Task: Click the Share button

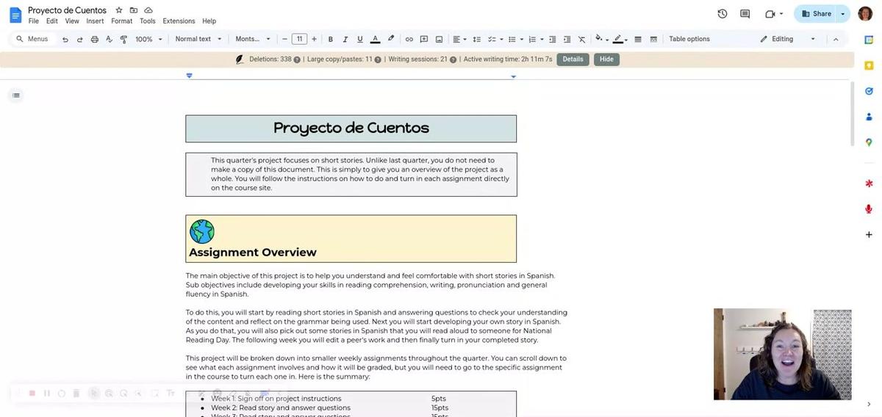Action: pyautogui.click(x=816, y=14)
